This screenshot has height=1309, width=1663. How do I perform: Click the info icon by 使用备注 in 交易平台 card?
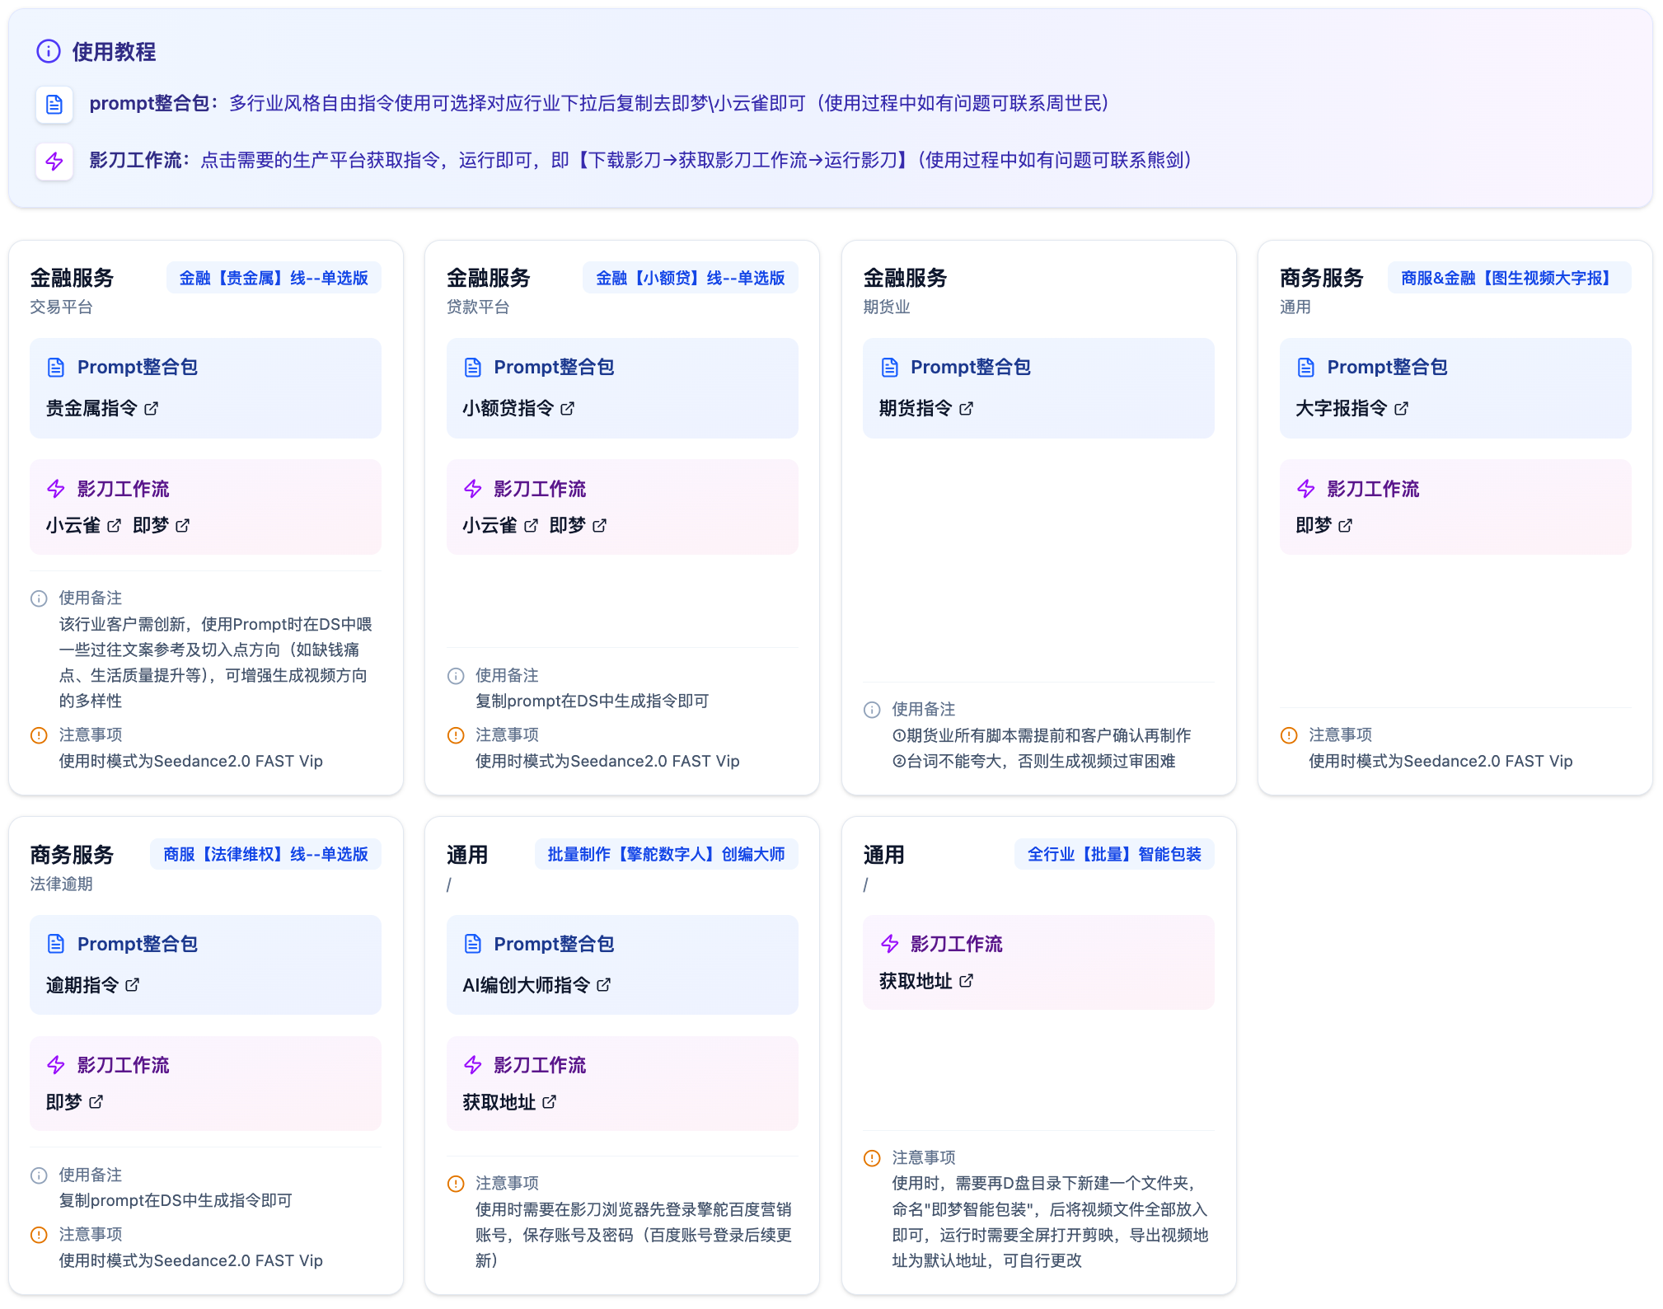pyautogui.click(x=39, y=598)
